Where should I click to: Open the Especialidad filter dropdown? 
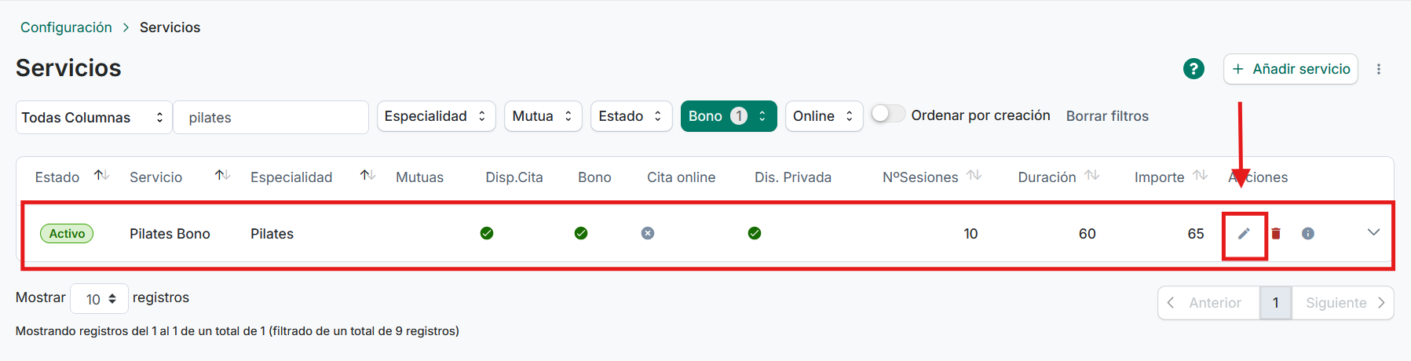pos(436,116)
